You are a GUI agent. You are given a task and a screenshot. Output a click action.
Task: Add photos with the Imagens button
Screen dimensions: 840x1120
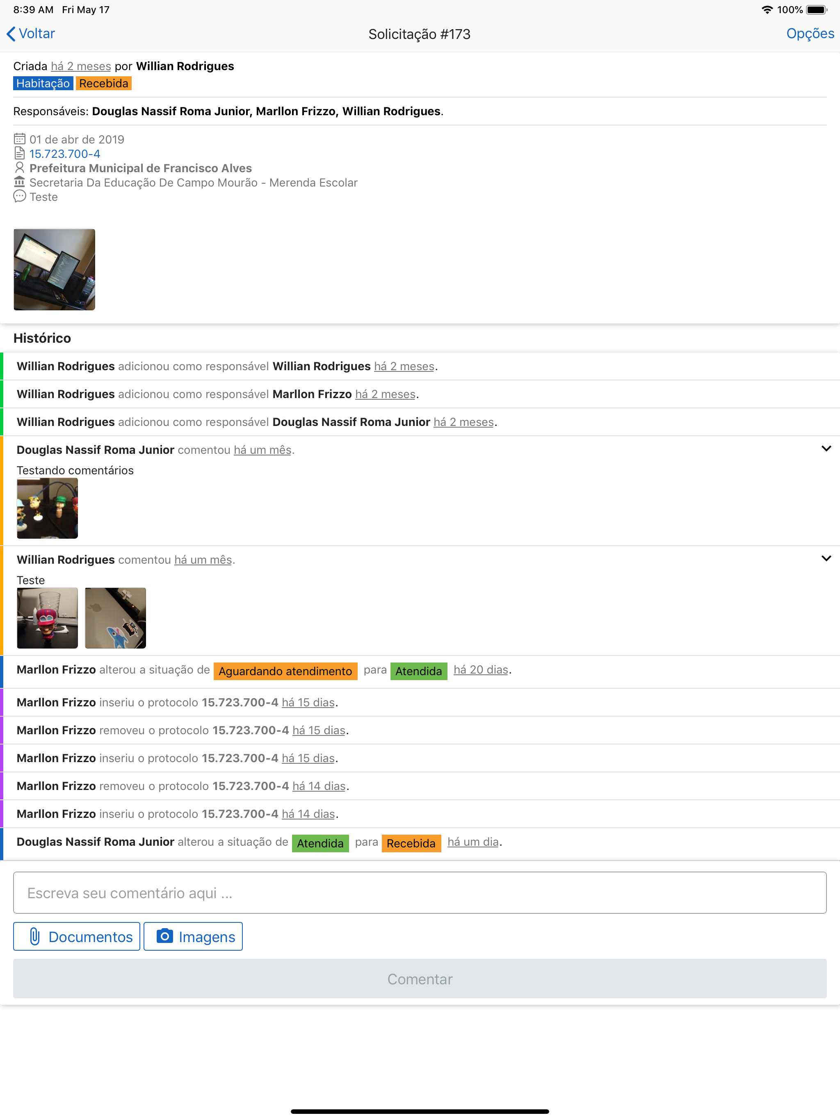[x=193, y=937]
